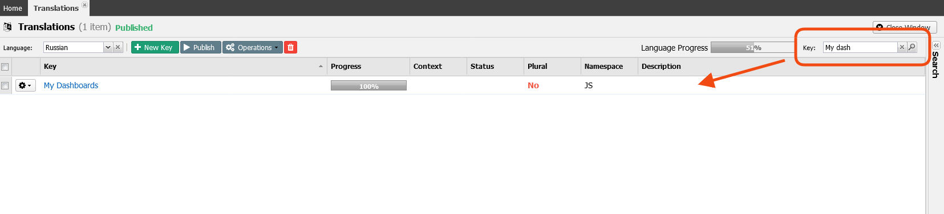
Task: Open gear actions menu for My Dashboards
Action: [x=25, y=85]
